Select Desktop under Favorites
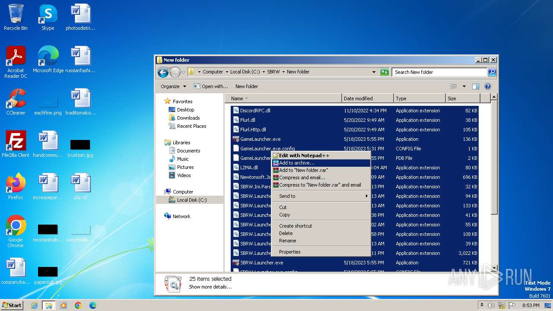The image size is (553, 311). [185, 110]
